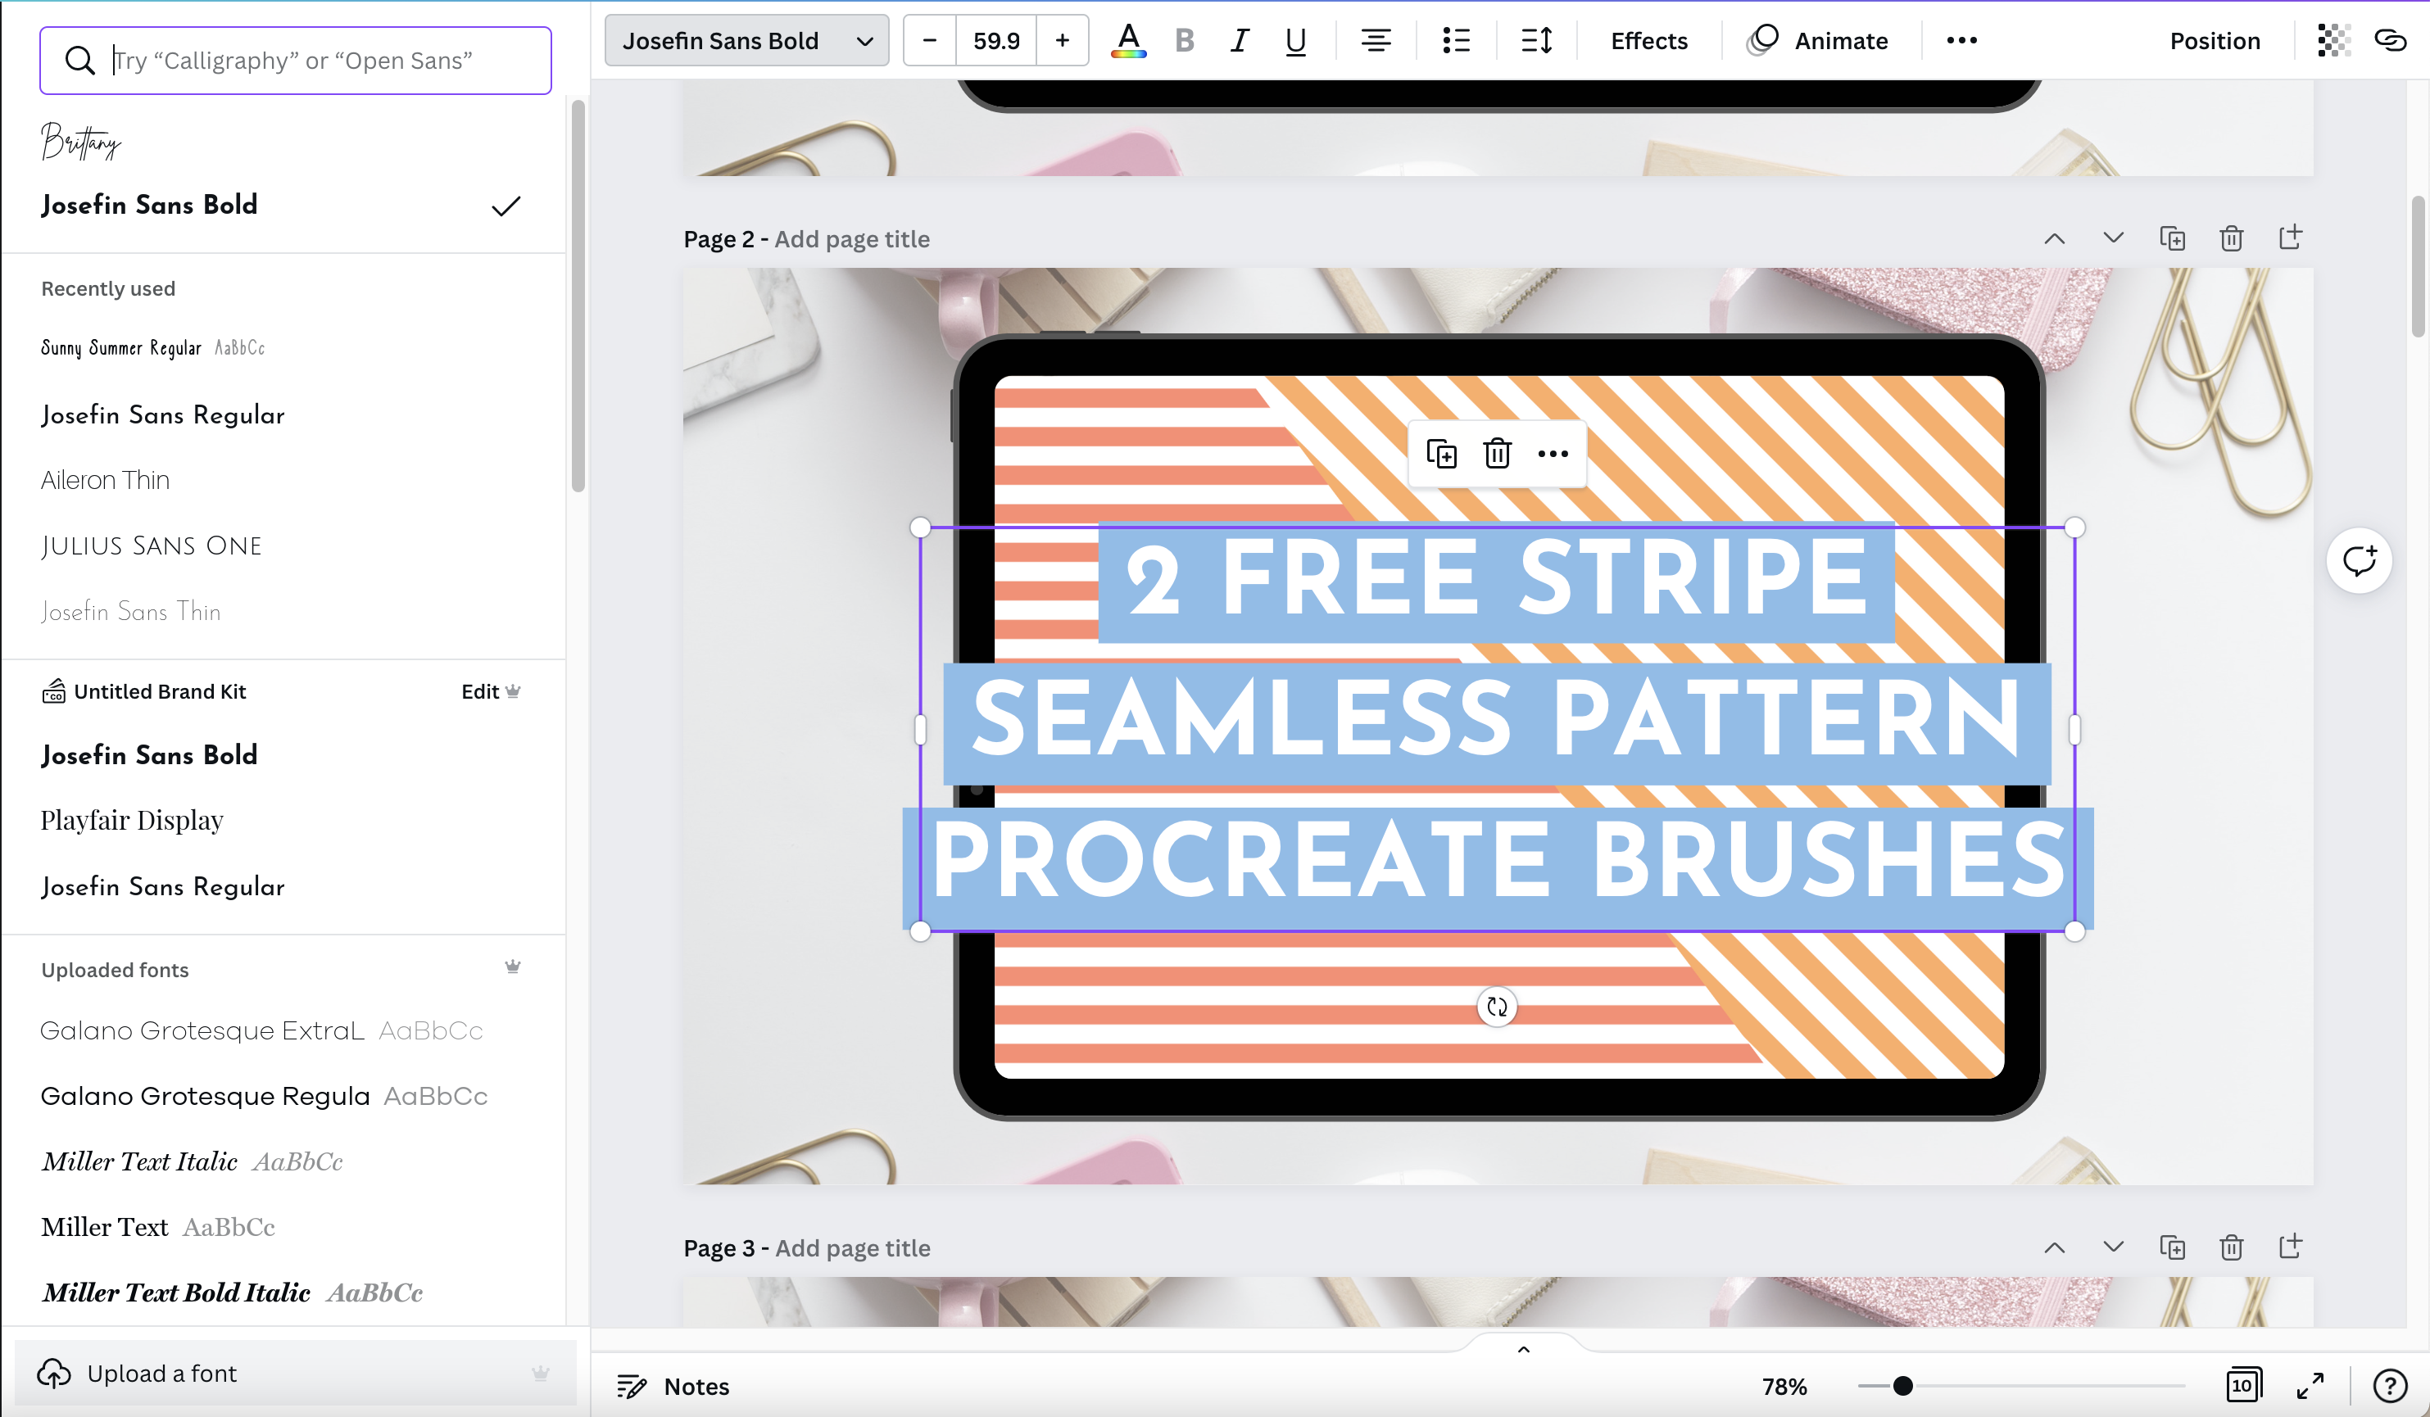Viewport: 2430px width, 1417px height.
Task: Focus the font search field
Action: coord(295,61)
